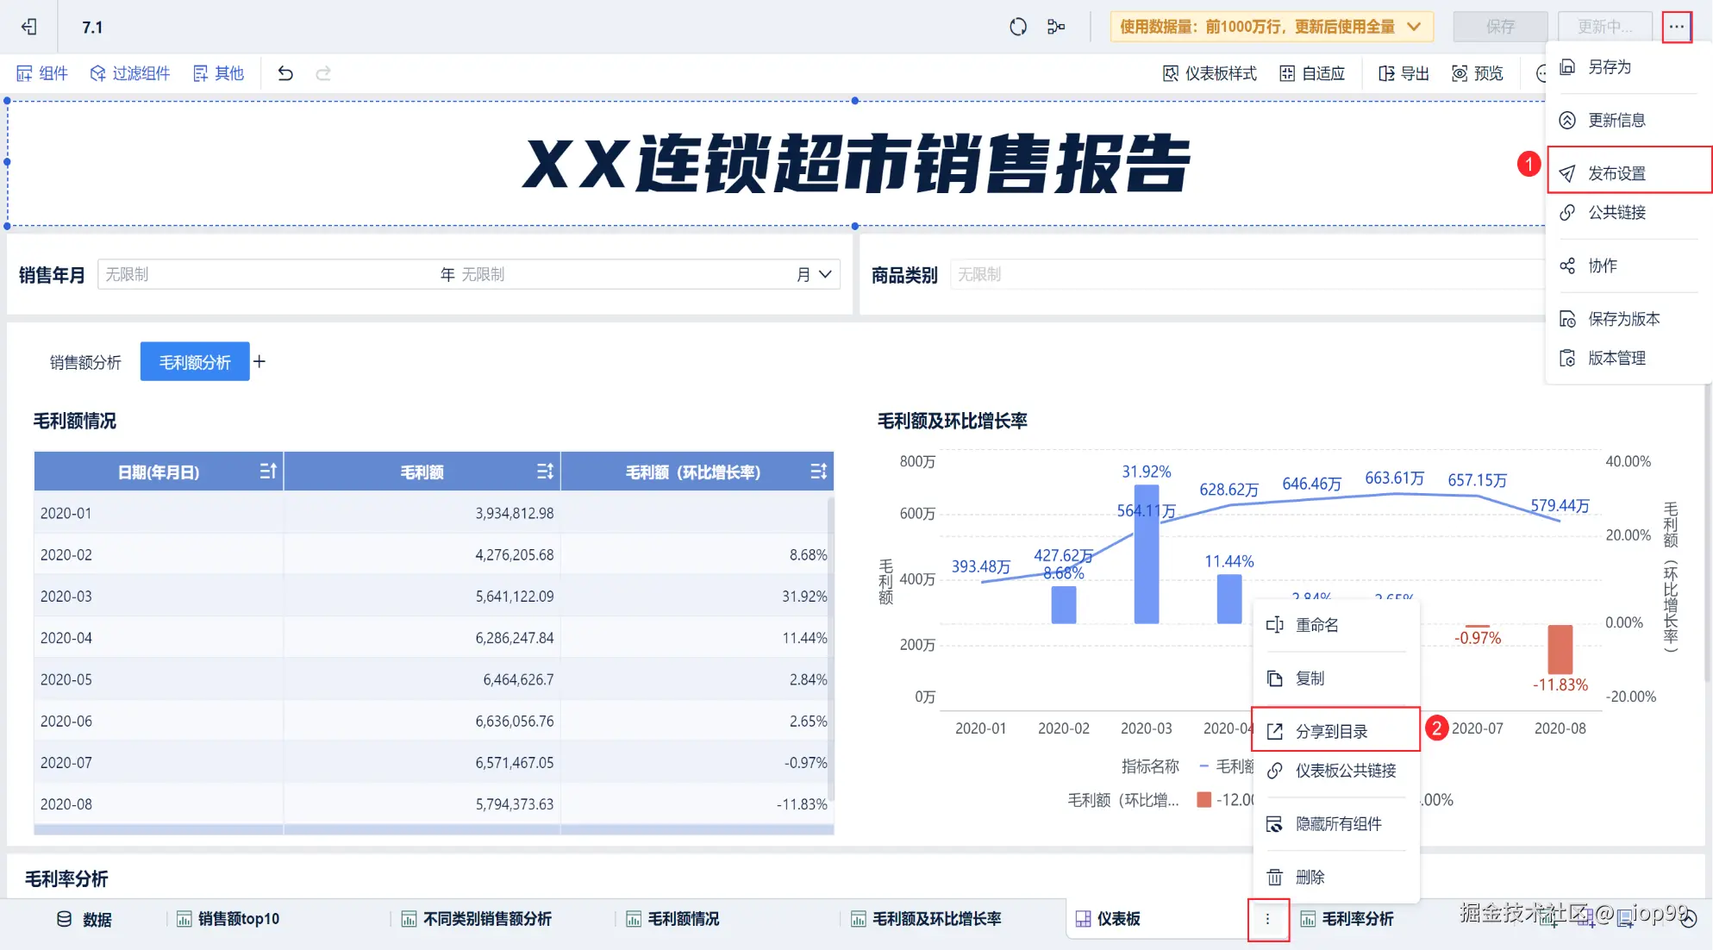Click the plus icon to add tab
The image size is (1713, 950).
(259, 361)
